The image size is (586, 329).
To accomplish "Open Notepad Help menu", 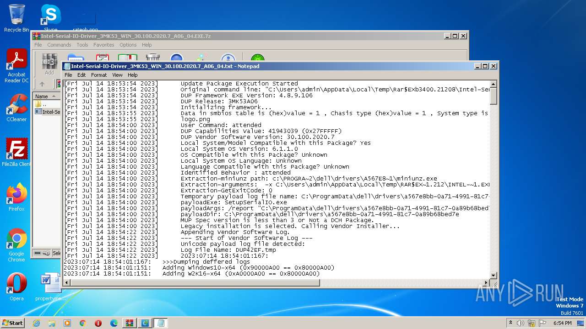I will (x=132, y=75).
